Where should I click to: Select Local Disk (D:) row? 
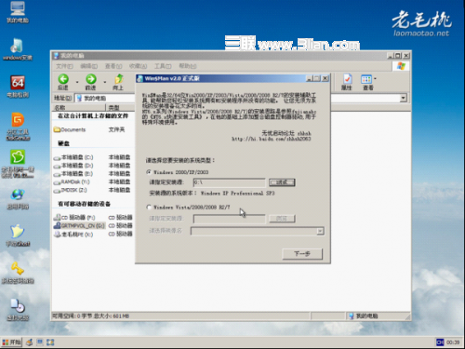[73, 166]
